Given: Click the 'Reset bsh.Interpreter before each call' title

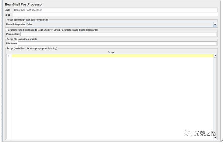Looking at the screenshot, I should (x=27, y=20).
